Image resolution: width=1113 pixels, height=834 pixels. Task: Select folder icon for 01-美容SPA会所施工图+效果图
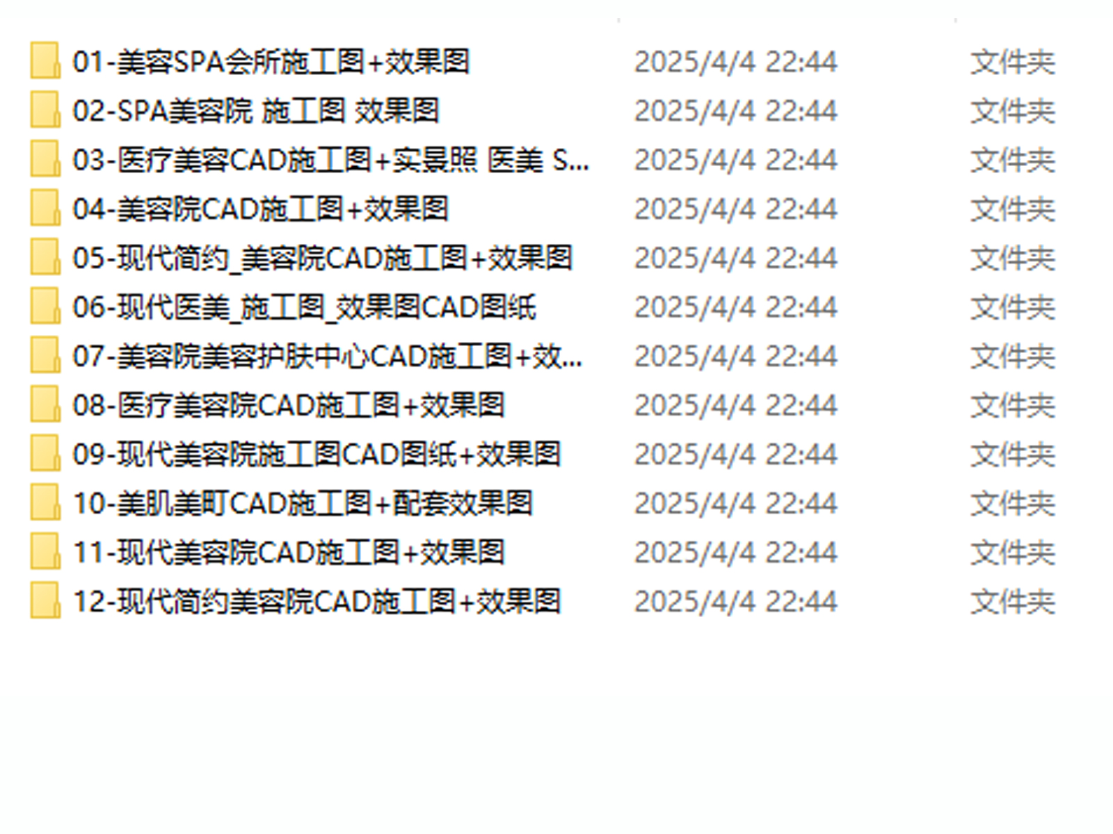pyautogui.click(x=45, y=61)
